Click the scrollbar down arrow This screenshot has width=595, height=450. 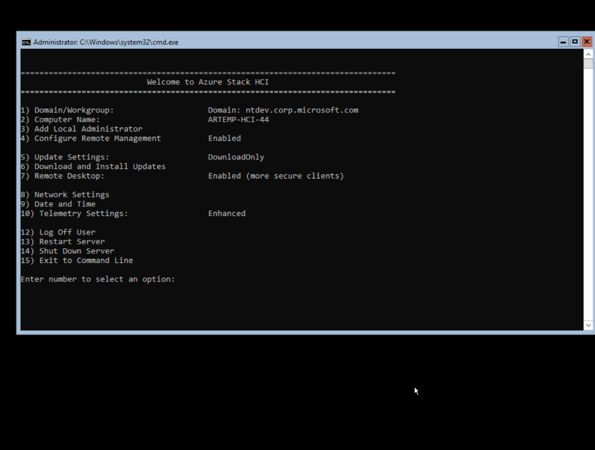tap(588, 326)
